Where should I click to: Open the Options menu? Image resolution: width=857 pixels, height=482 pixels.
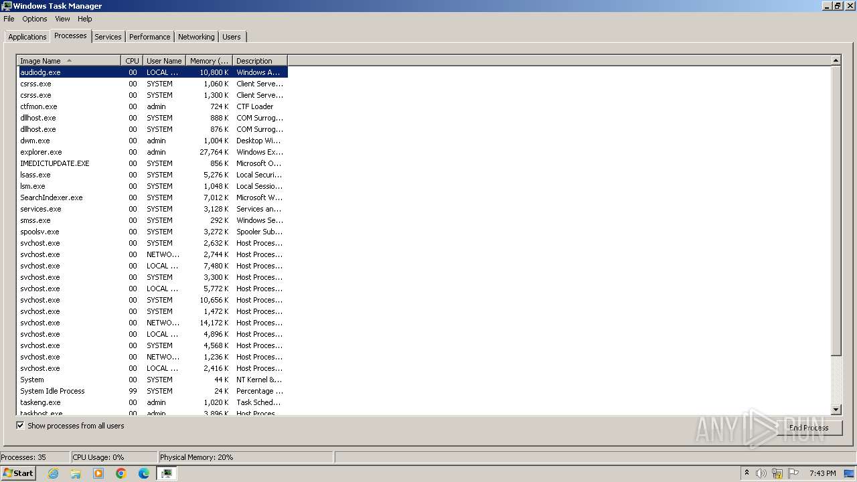pos(35,19)
